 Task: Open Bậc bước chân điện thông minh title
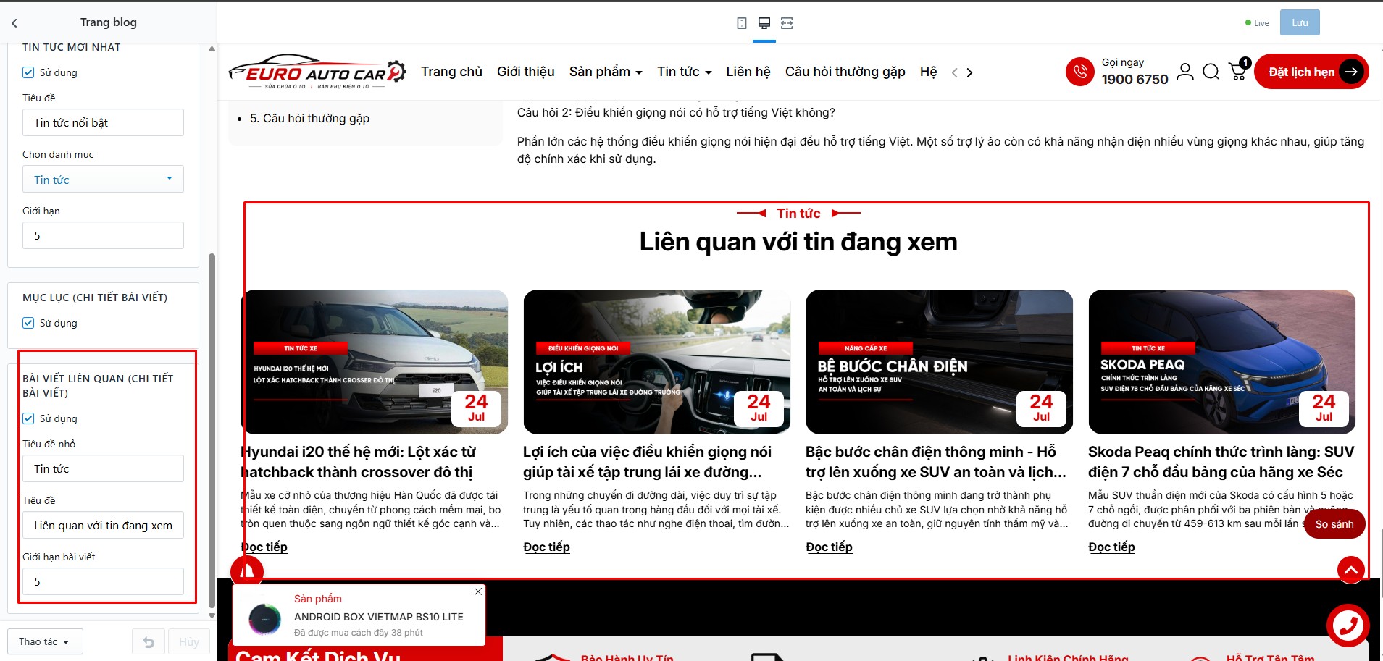pos(936,462)
